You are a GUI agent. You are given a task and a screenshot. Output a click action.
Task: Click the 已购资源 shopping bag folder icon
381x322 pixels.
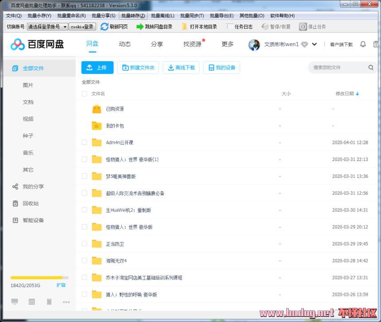[97, 109]
